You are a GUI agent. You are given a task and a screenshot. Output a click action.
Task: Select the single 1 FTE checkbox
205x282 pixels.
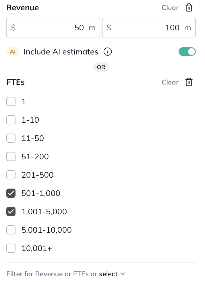pyautogui.click(x=11, y=102)
